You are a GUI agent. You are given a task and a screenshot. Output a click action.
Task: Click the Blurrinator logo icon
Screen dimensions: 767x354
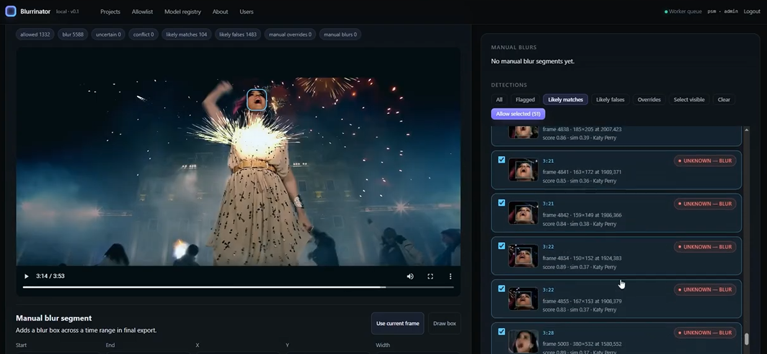11,11
